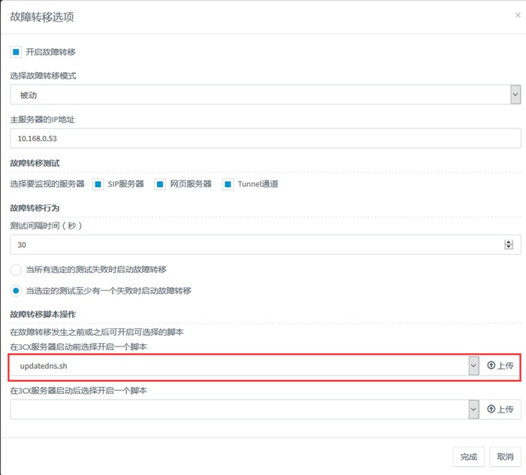Click the interval spinner arrows
Viewport: 526px width, 475px height.
(509, 244)
